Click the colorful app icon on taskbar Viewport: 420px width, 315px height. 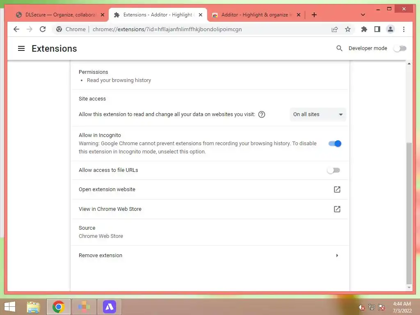click(x=84, y=307)
